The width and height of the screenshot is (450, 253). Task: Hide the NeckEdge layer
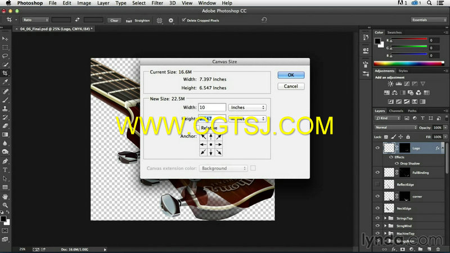tap(377, 208)
